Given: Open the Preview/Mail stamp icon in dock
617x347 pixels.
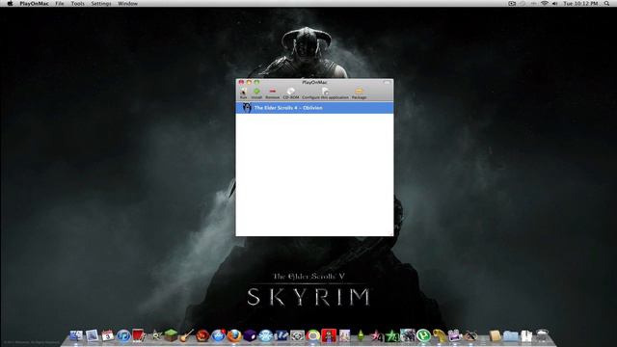Looking at the screenshot, I should pos(93,335).
